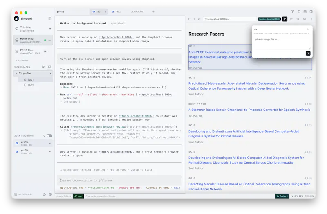Image resolution: width=327 pixels, height=214 pixels.
Task: Toggle right sidebar panel layout icon
Action: point(311,12)
